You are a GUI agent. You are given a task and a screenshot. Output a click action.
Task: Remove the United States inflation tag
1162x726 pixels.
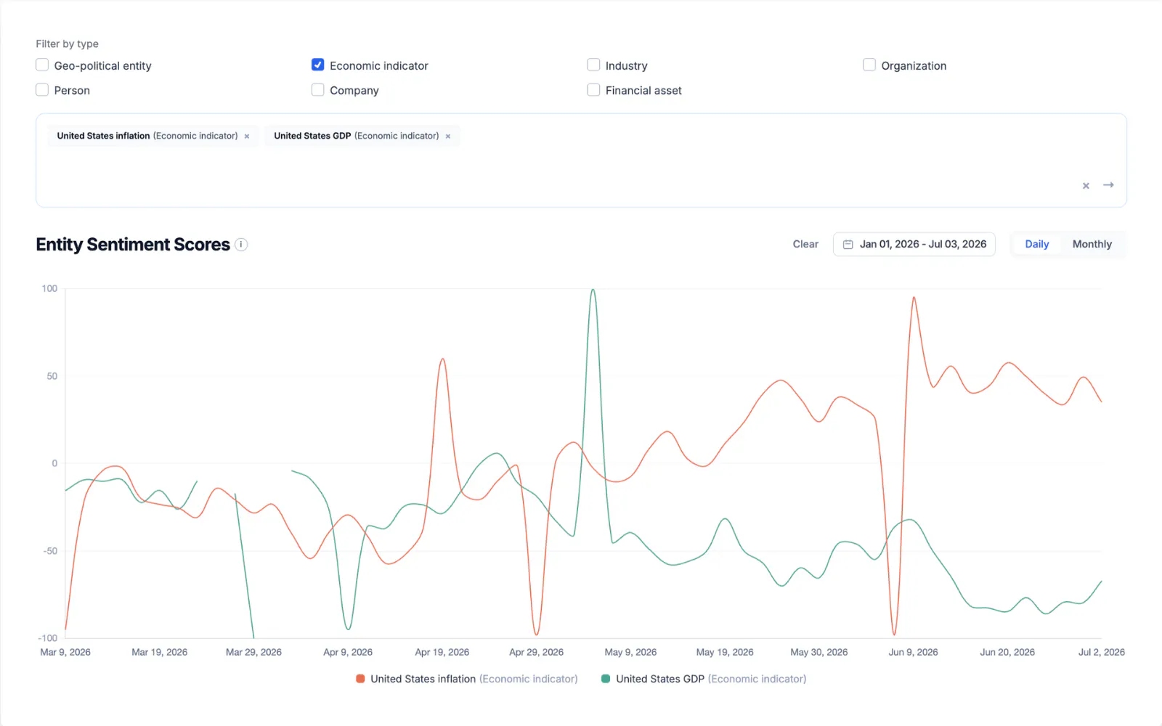247,136
